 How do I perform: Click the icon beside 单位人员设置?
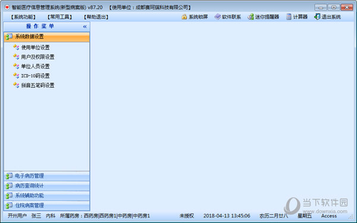click(x=16, y=66)
